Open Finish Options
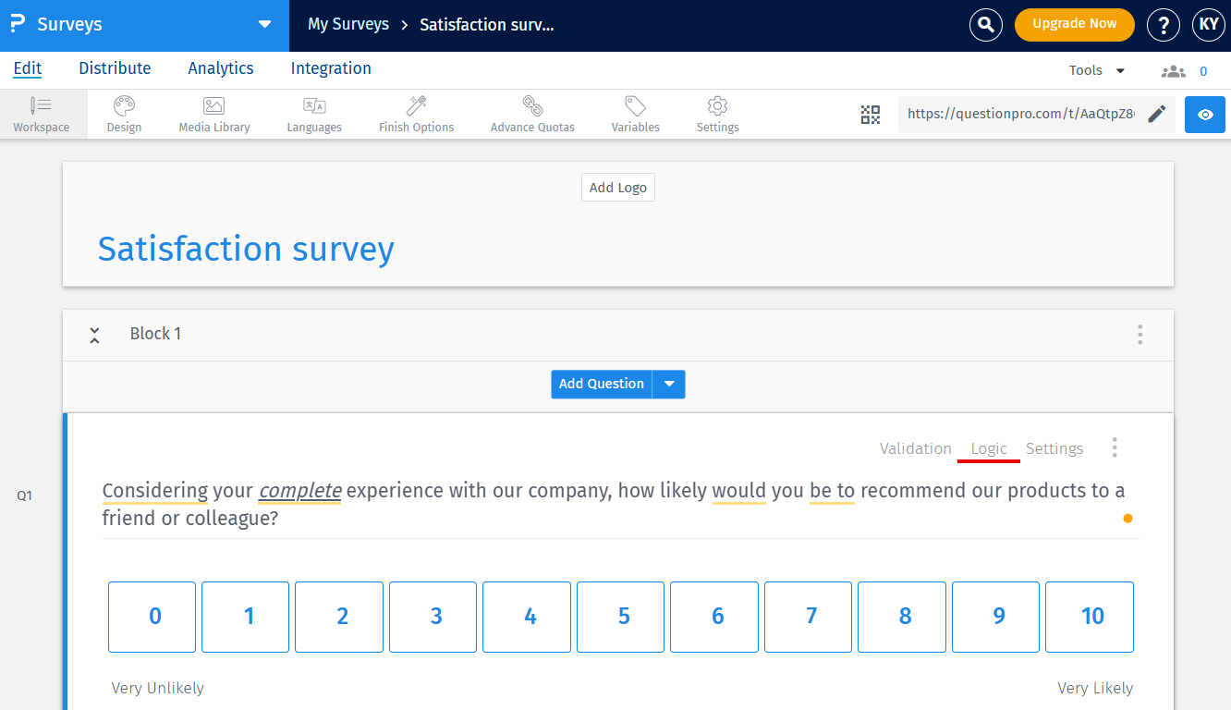 tap(415, 114)
